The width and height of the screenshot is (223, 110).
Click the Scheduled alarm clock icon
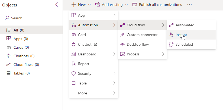[171, 44]
